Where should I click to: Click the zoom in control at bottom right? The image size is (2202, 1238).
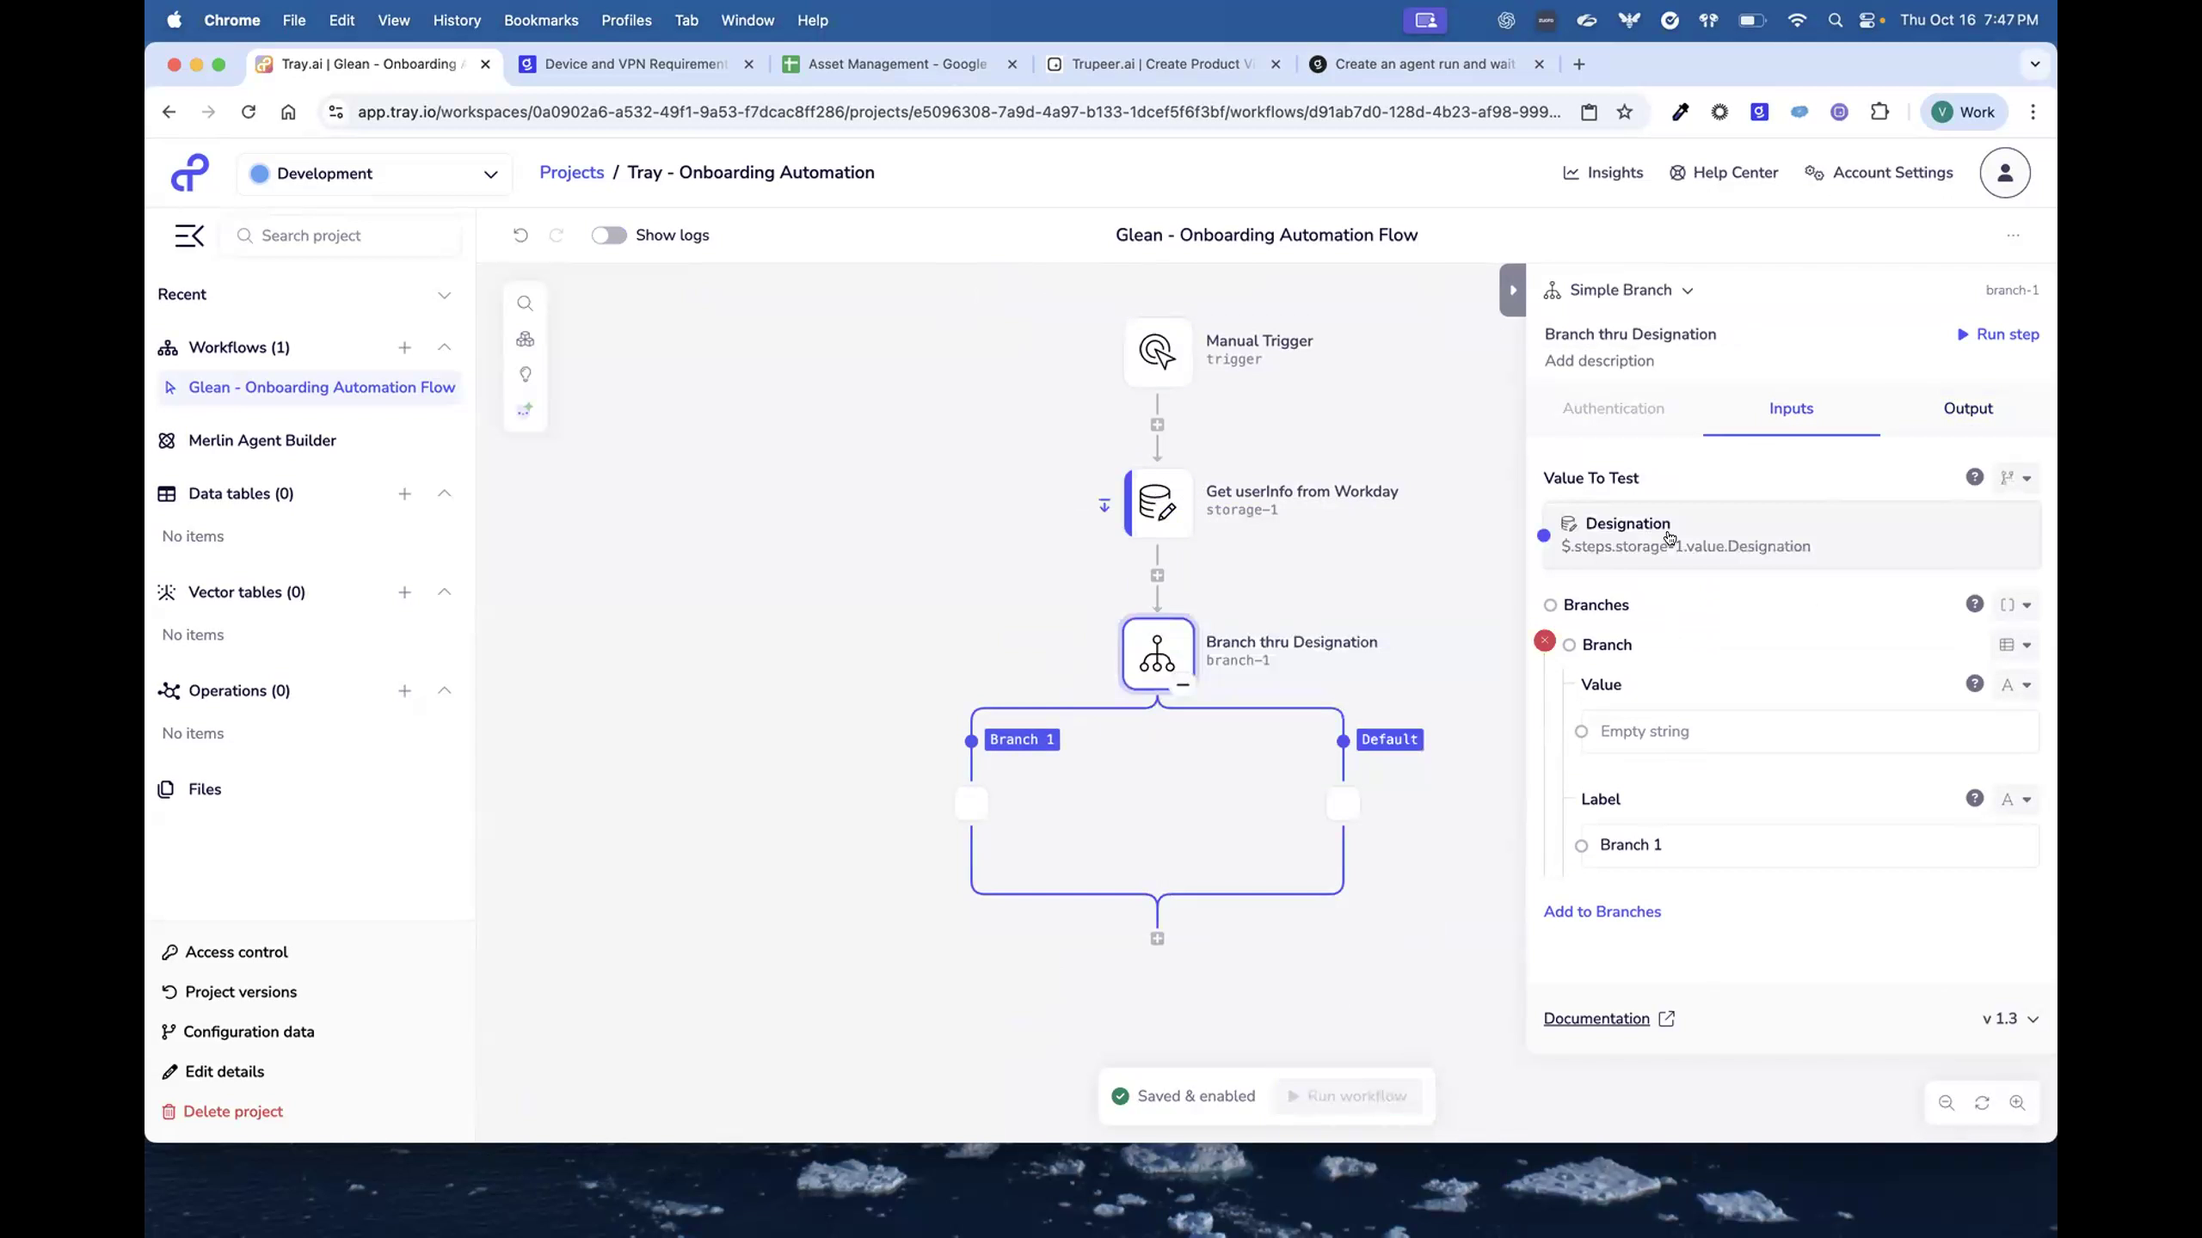tap(2018, 1103)
